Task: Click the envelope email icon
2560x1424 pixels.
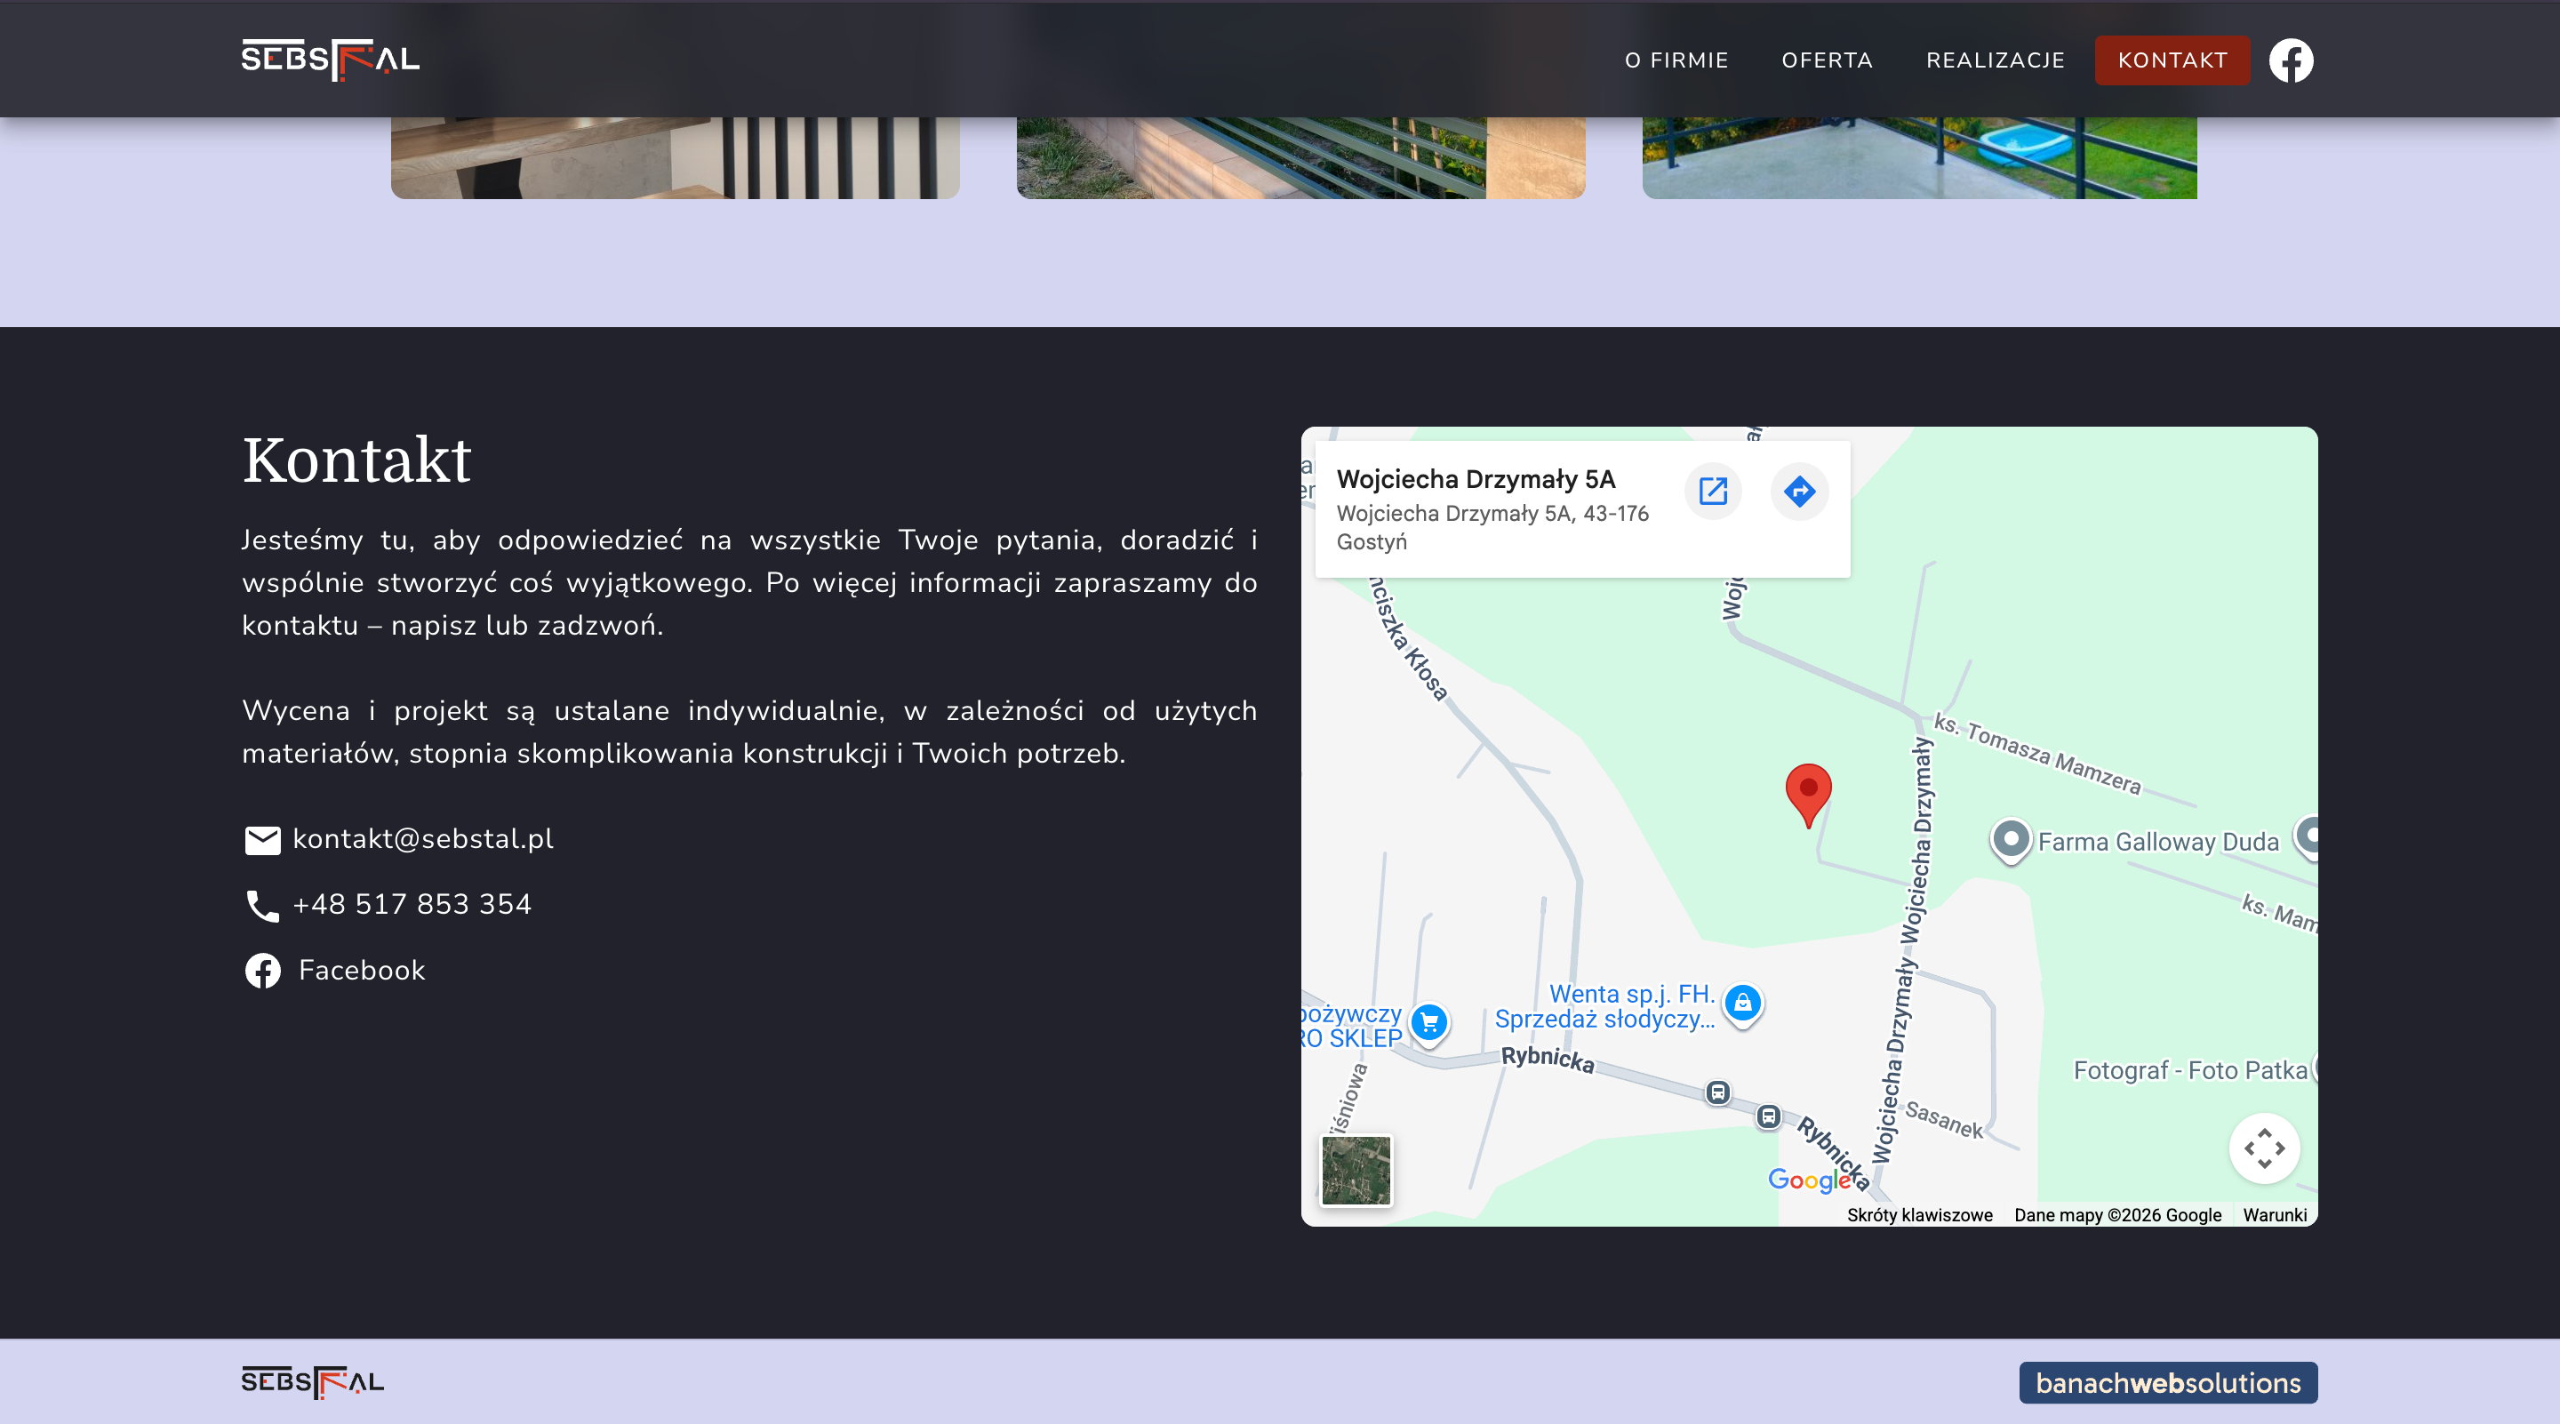Action: pyautogui.click(x=262, y=841)
